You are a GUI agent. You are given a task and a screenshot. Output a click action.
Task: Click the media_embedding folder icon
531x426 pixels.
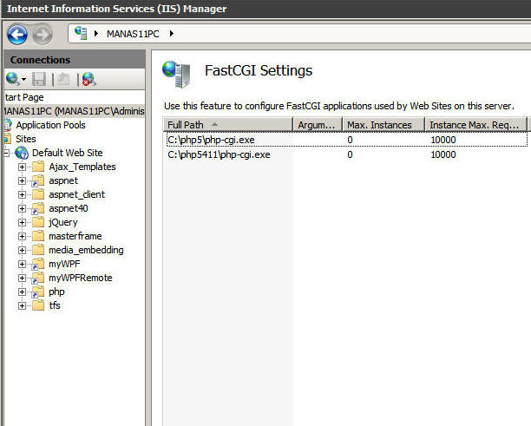point(38,250)
